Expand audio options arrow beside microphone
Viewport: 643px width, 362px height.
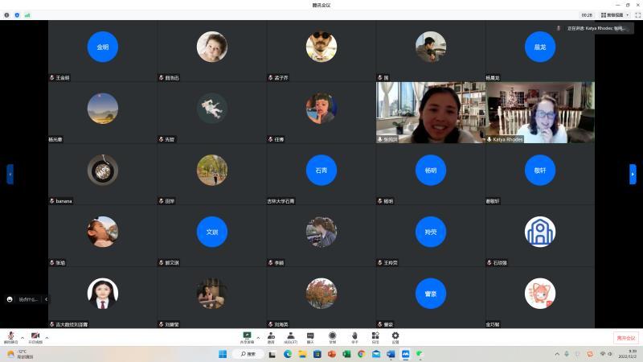coord(23,337)
